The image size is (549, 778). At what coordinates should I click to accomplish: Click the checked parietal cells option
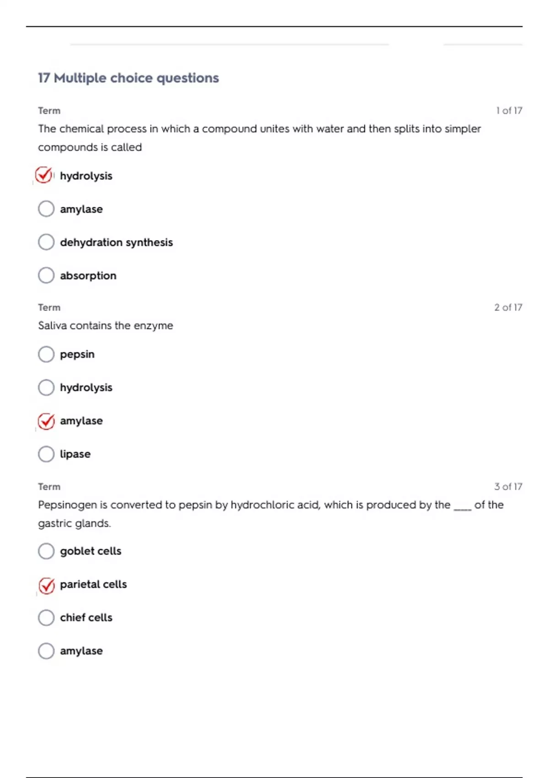(x=46, y=585)
